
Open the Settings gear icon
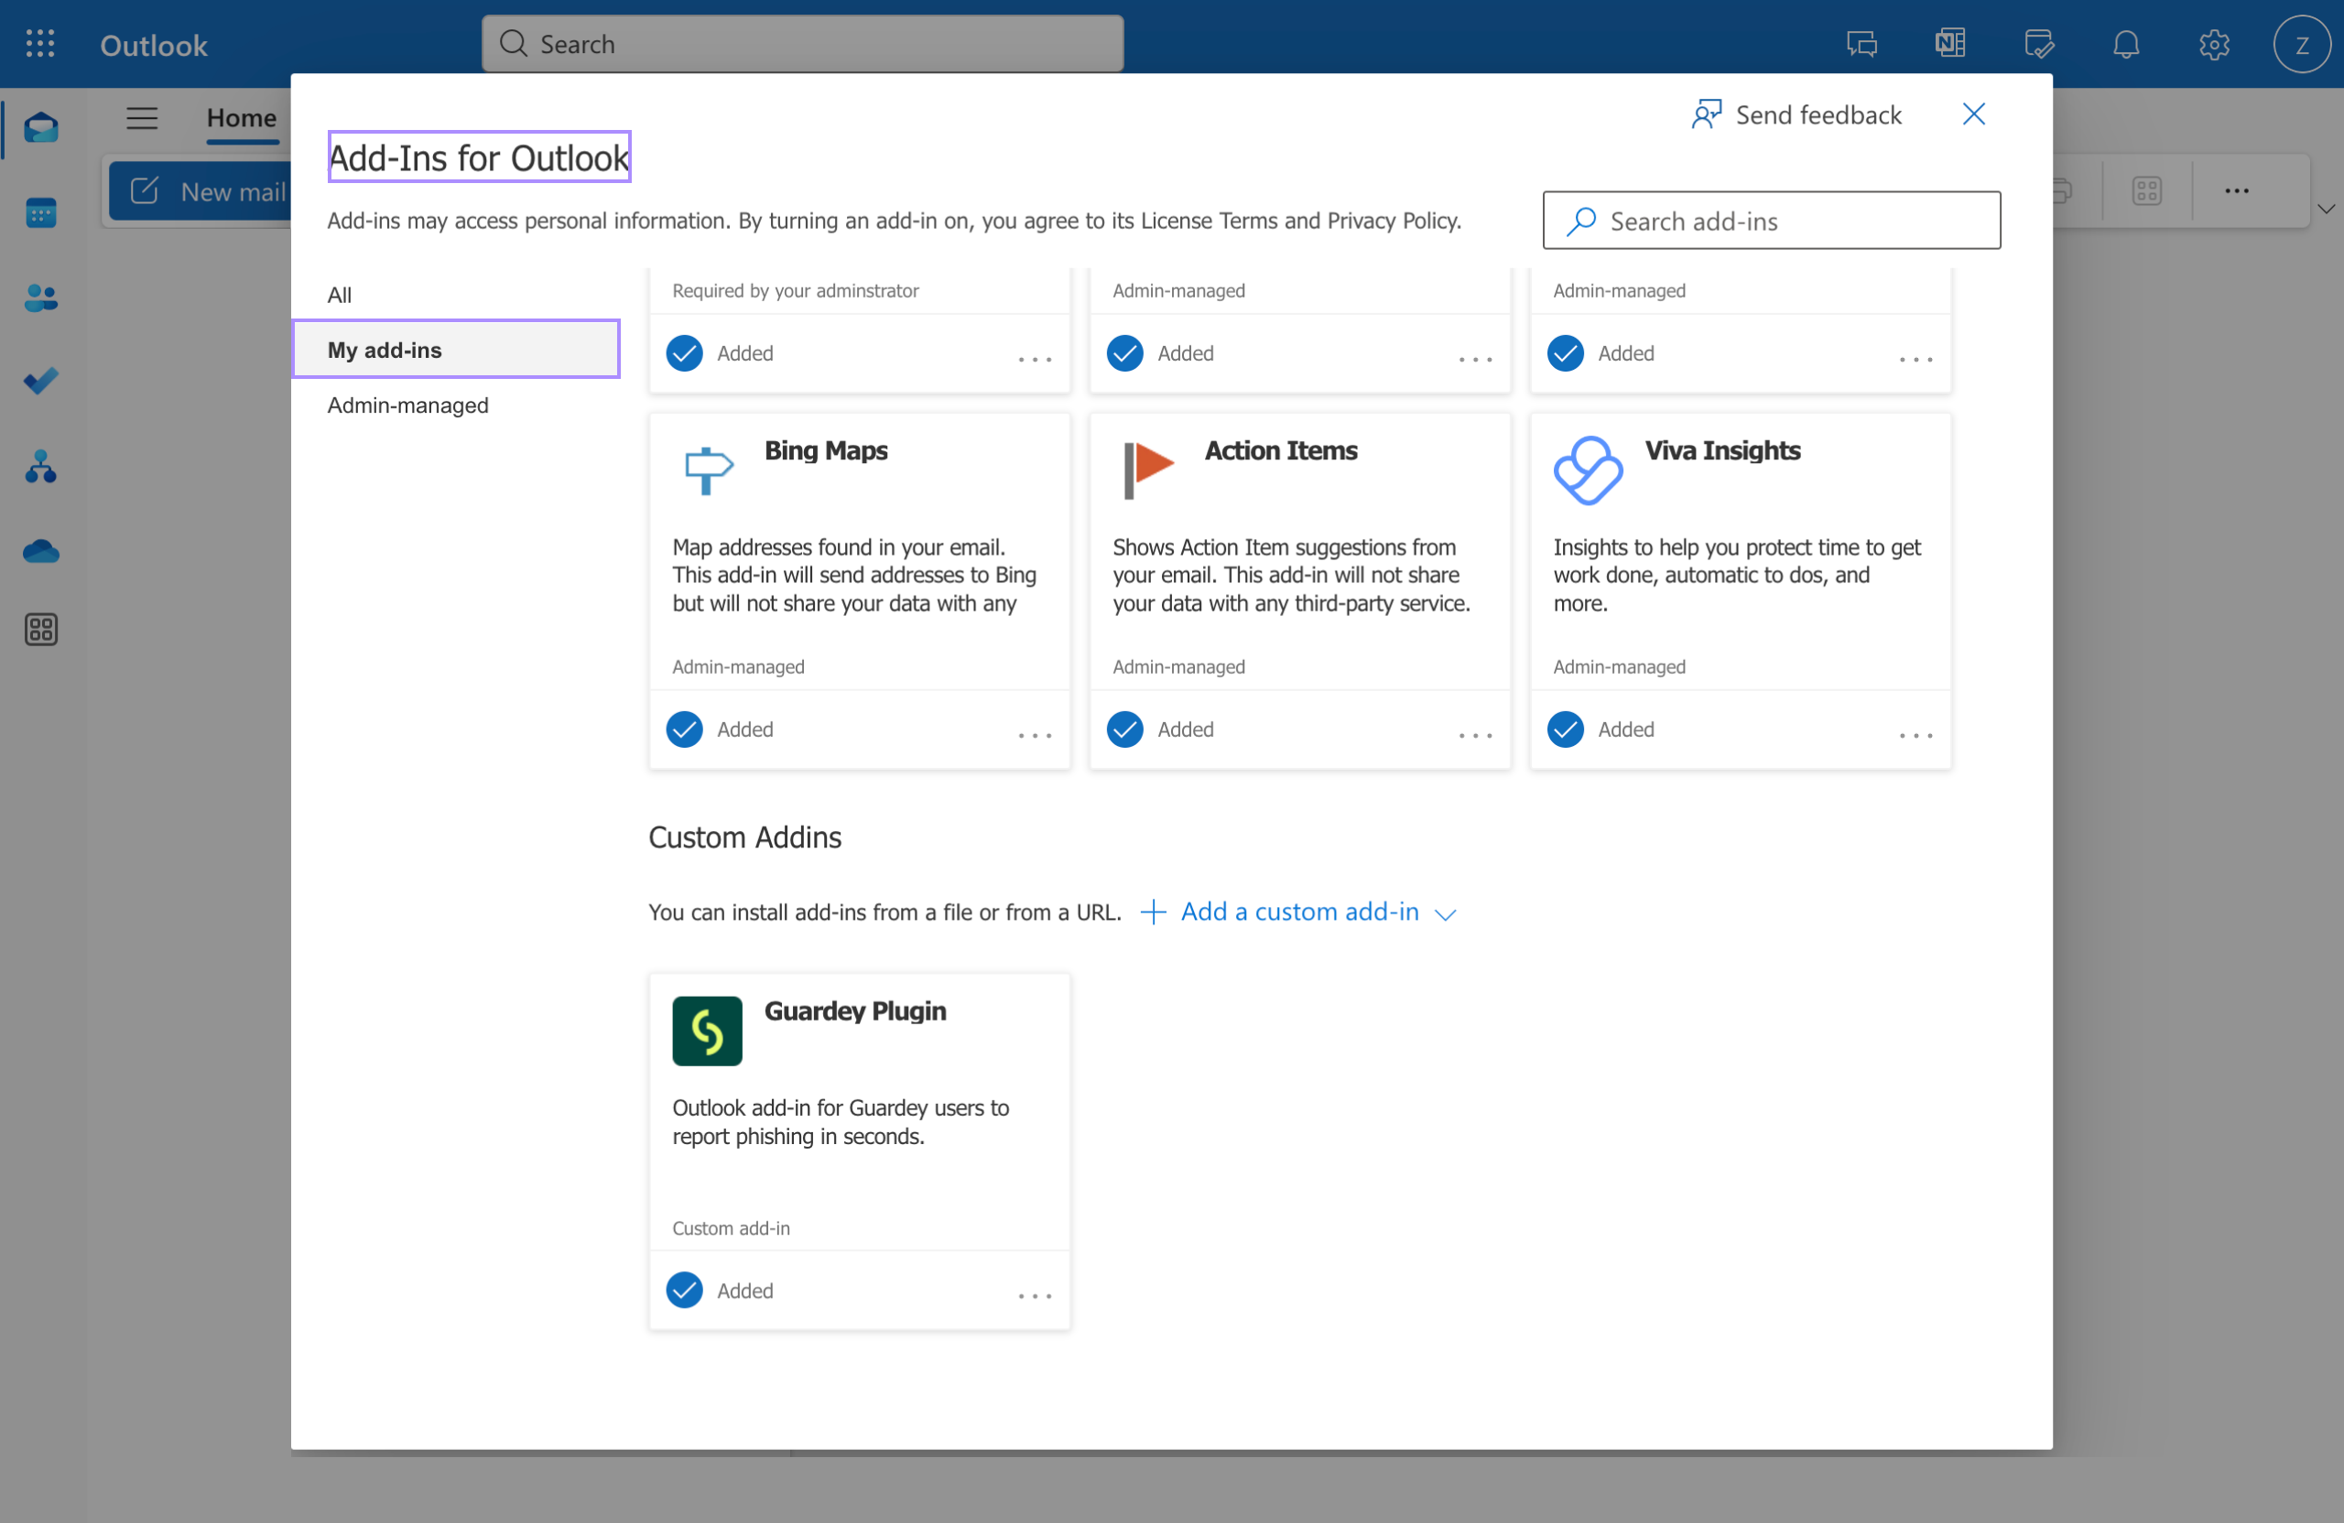point(2213,44)
